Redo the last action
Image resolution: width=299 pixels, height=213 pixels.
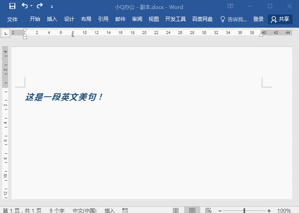pos(40,6)
